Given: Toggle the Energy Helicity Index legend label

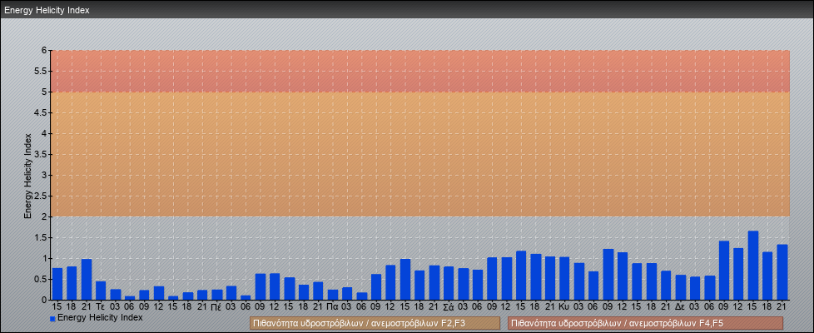Looking at the screenshot, I should [100, 318].
